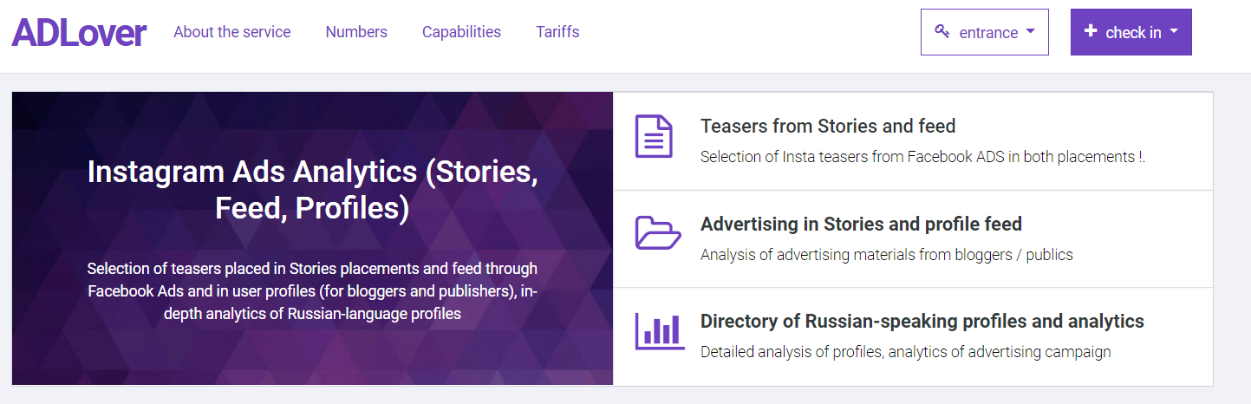Open Teasers from Stories and feed heading
The width and height of the screenshot is (1251, 404).
(x=827, y=127)
